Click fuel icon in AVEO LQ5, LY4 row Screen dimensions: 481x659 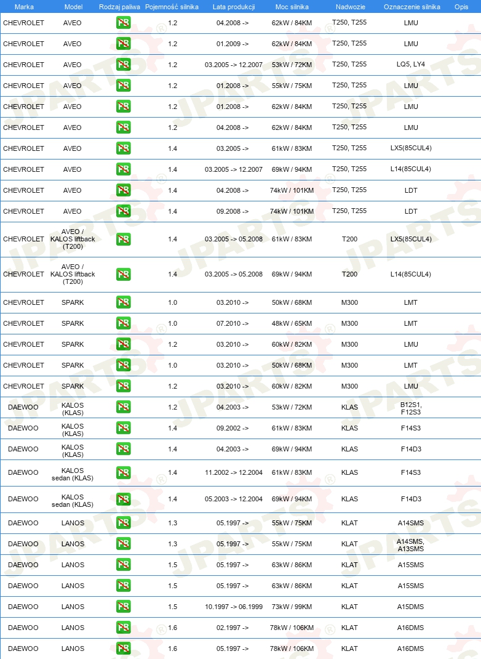click(x=124, y=65)
